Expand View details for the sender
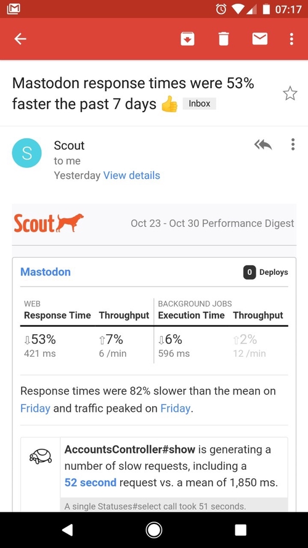Screen dimensions: 308x548 point(132,176)
